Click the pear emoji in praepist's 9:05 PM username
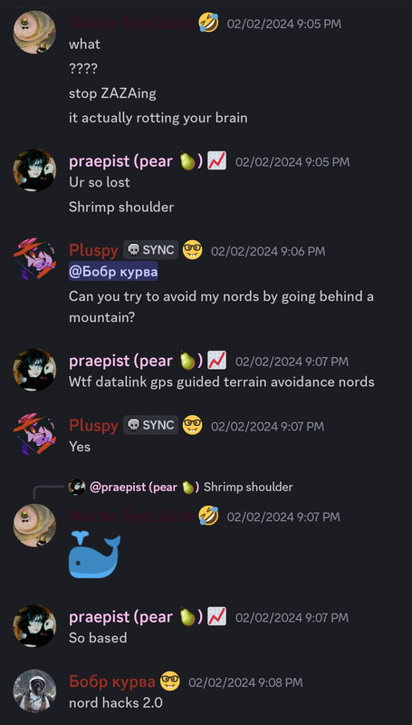 [187, 162]
